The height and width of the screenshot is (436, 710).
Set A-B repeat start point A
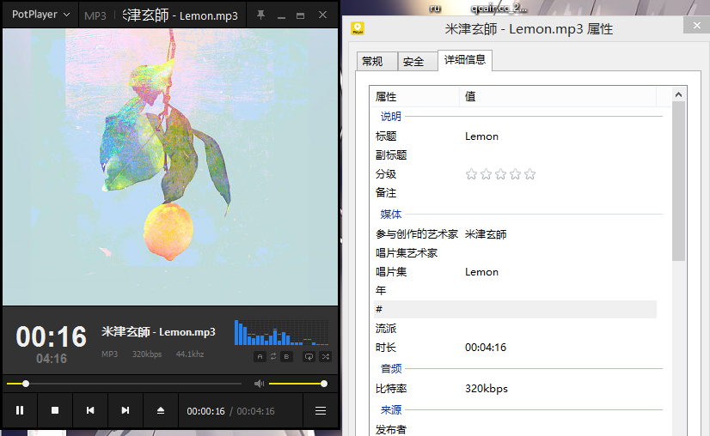260,356
